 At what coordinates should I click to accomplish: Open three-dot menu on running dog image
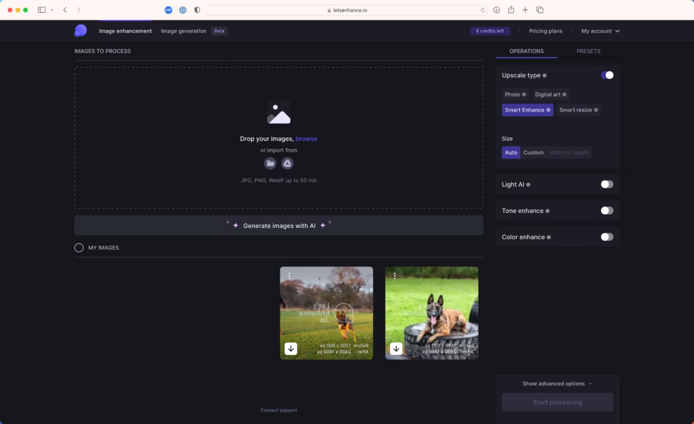pyautogui.click(x=289, y=276)
